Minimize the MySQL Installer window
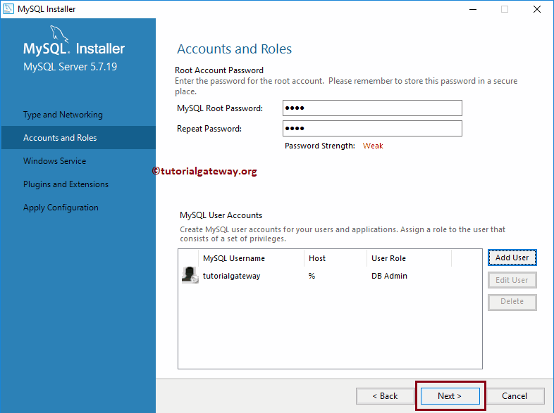The width and height of the screenshot is (554, 413). click(473, 9)
